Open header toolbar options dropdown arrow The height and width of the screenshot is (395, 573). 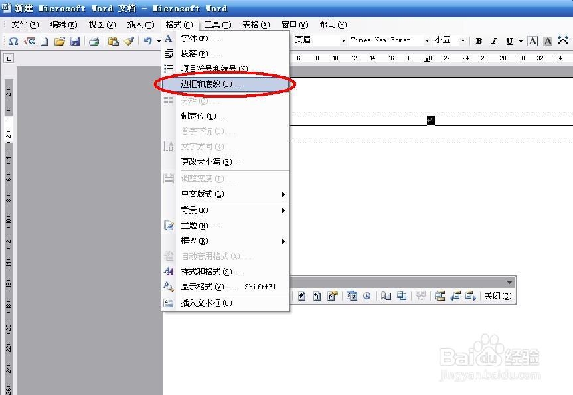pos(509,282)
